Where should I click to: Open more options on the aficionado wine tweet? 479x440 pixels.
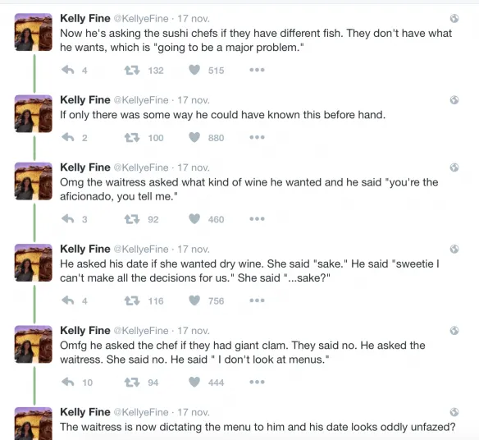point(257,219)
